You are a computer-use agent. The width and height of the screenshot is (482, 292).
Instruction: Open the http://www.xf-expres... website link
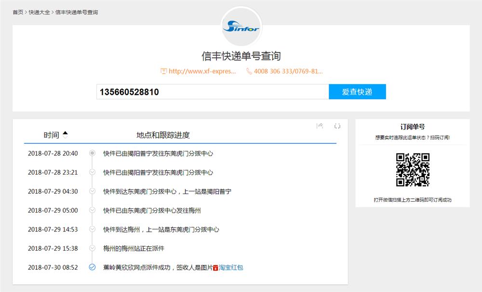[x=202, y=71]
